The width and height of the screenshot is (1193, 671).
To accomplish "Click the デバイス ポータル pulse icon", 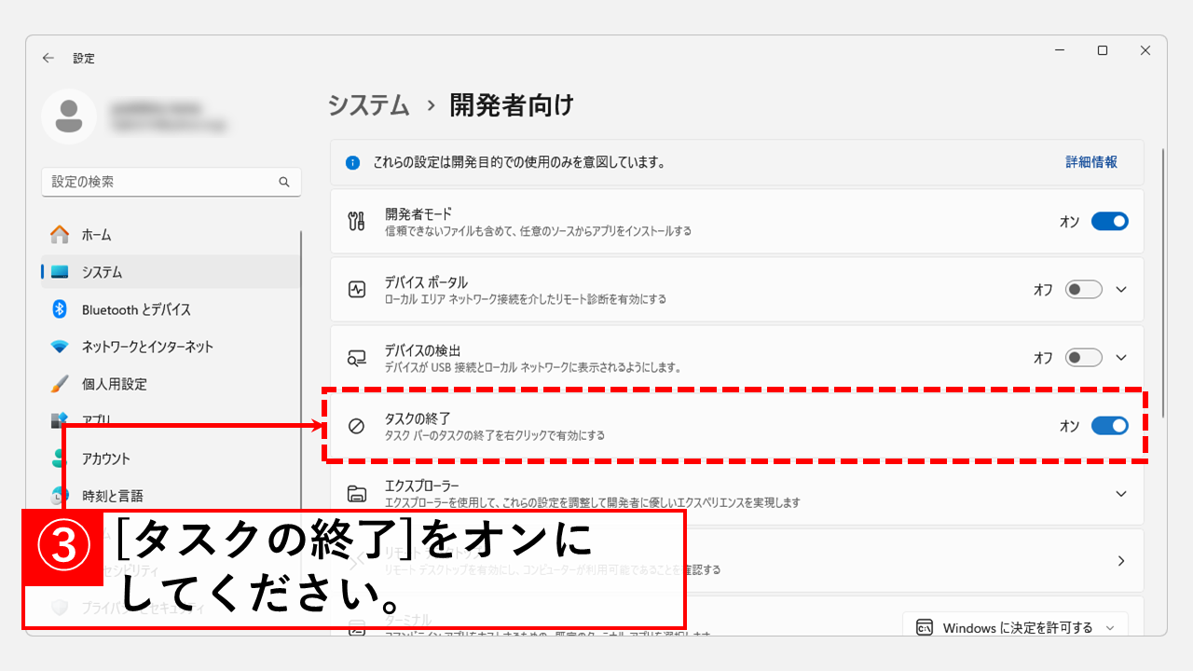I will (x=356, y=290).
